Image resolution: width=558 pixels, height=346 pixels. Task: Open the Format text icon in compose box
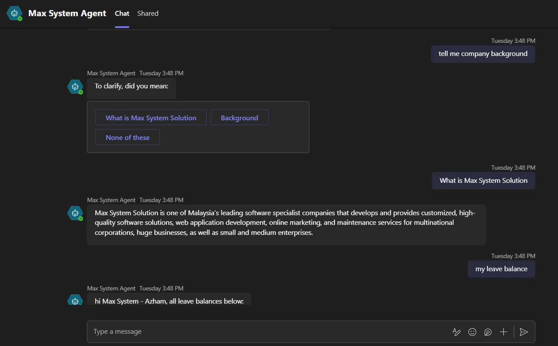[457, 332]
